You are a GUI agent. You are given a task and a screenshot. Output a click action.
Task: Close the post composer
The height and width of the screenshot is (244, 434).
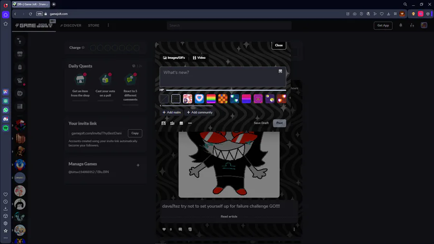pos(279,45)
